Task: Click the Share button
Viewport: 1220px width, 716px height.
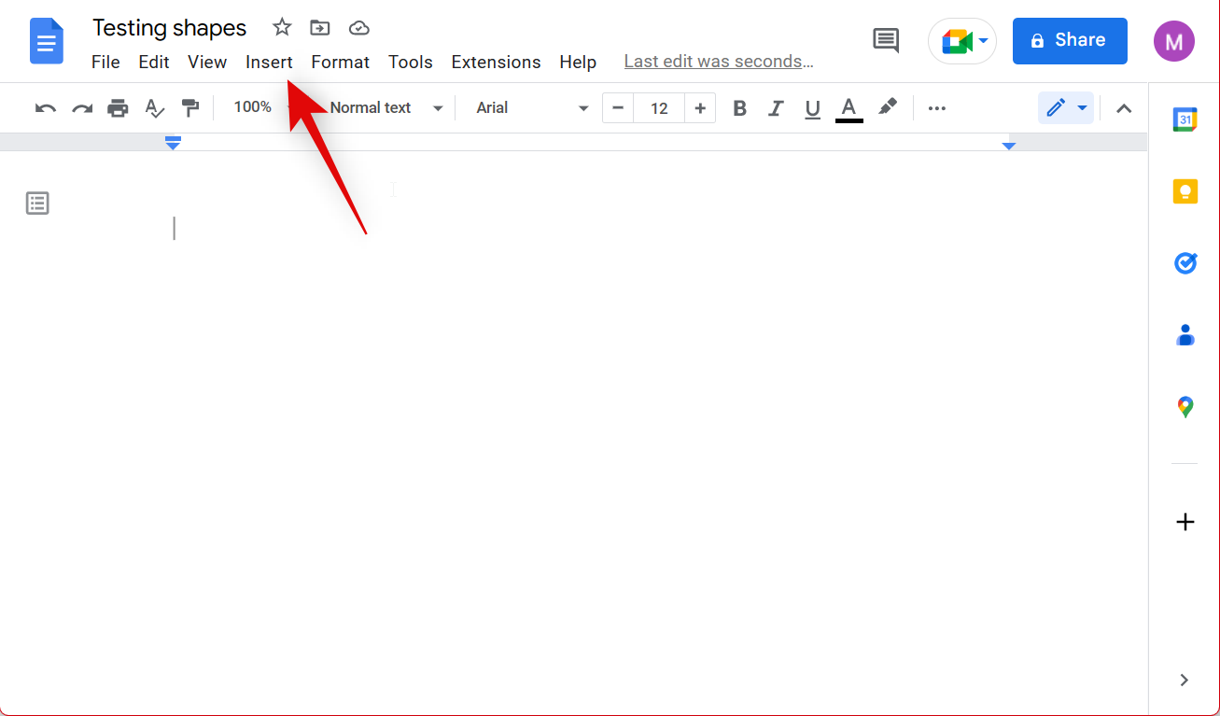Action: [x=1070, y=41]
